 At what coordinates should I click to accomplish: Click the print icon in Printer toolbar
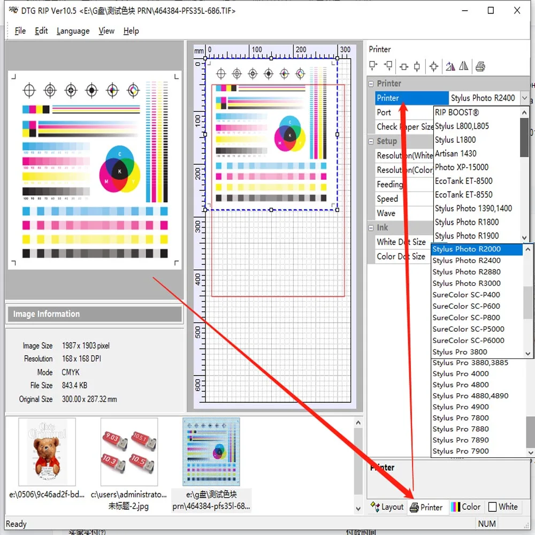point(480,66)
